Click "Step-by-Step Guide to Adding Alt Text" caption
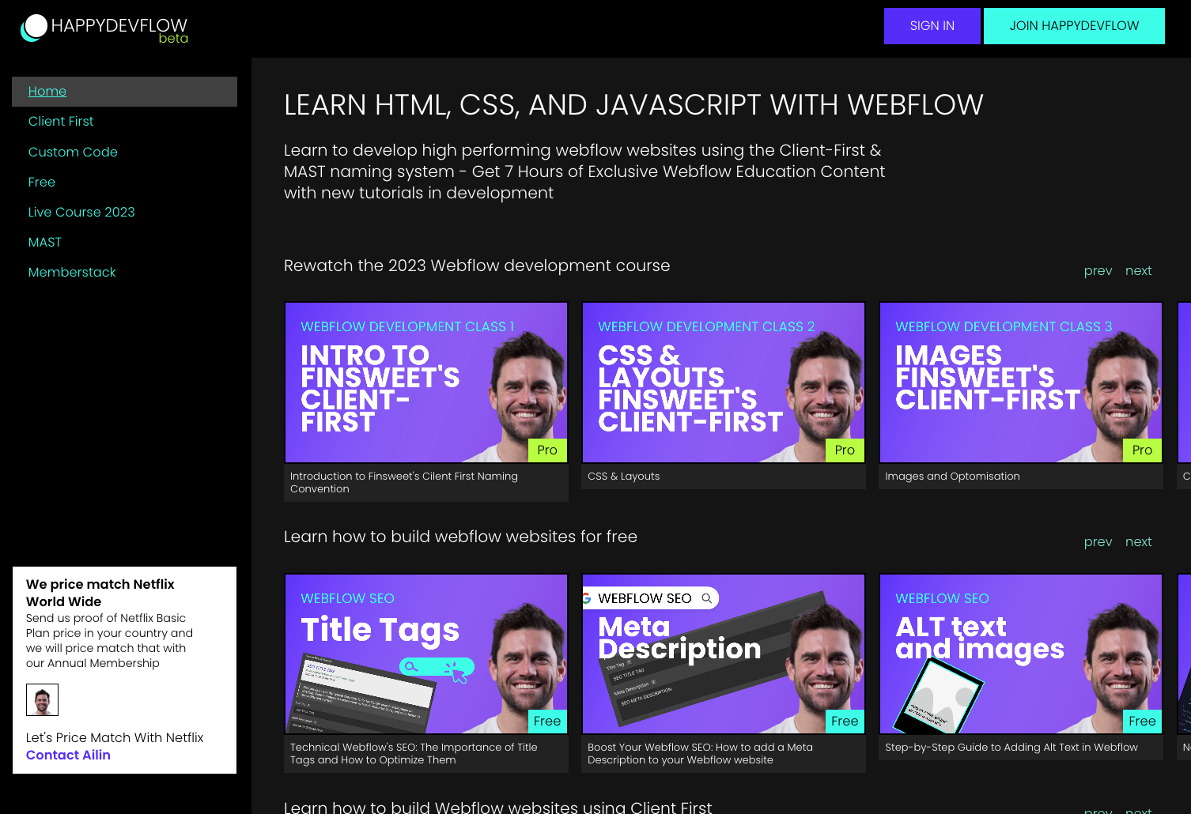This screenshot has width=1191, height=814. coord(1011,747)
